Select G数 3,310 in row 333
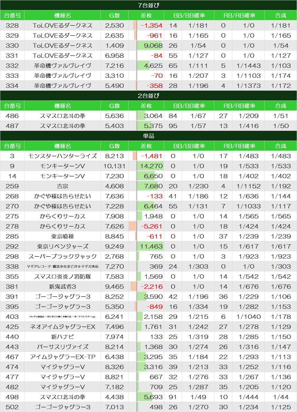 click(114, 76)
